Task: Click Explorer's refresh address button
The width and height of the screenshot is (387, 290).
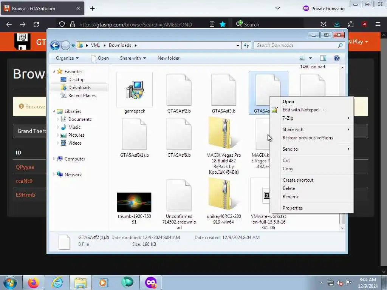Action: click(246, 45)
